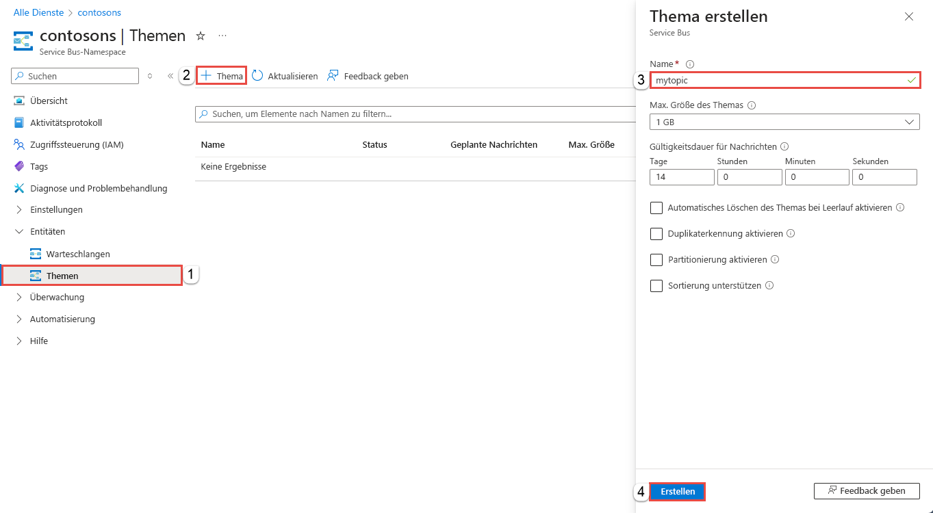Click the contosons breadcrumb link
The height and width of the screenshot is (513, 933).
click(x=100, y=13)
